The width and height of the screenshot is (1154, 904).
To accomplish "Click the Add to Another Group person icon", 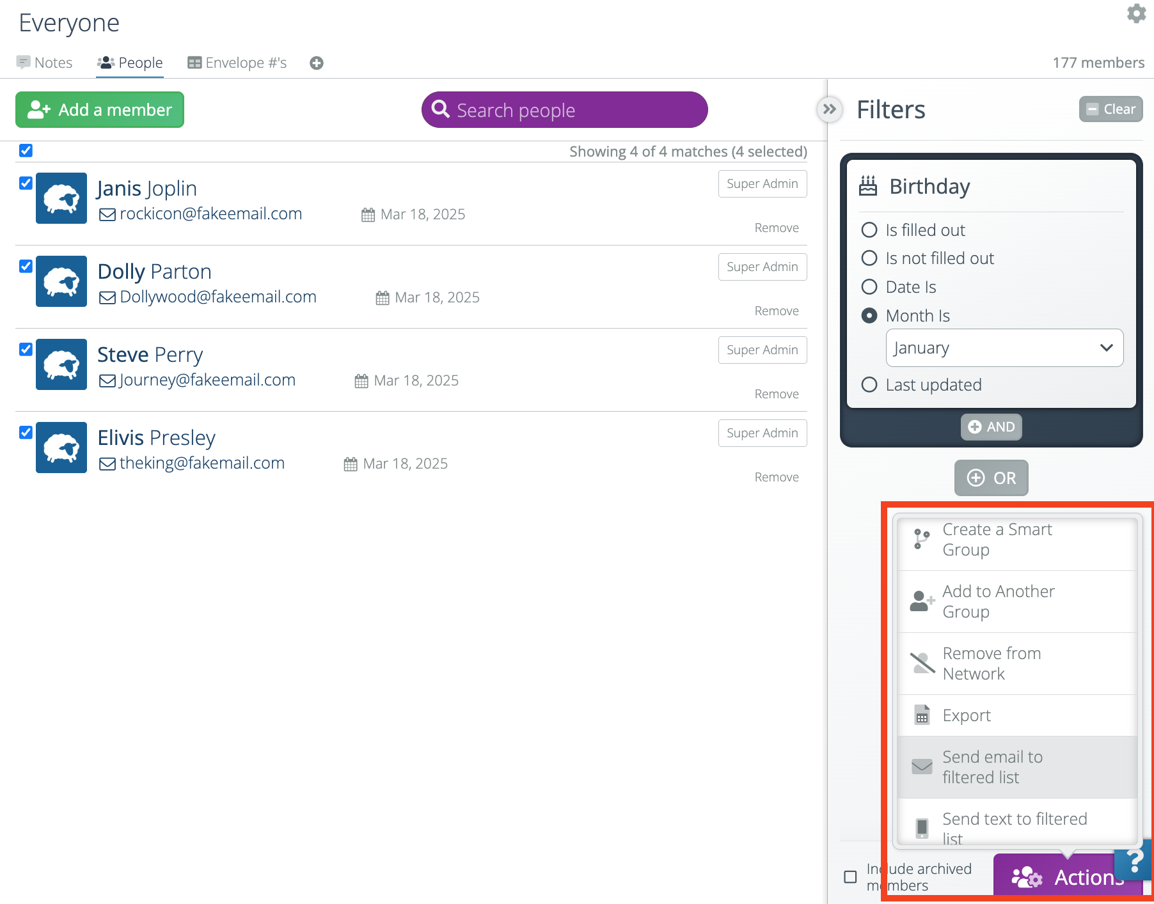I will (x=922, y=601).
